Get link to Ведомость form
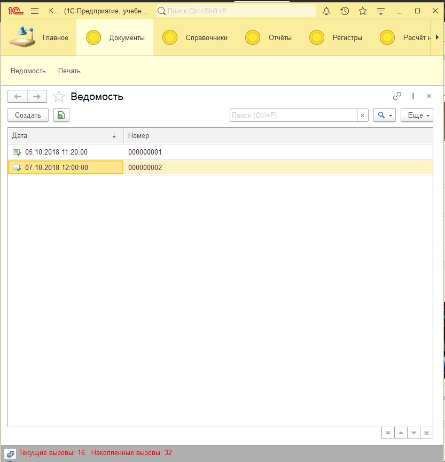The image size is (445, 462). pyautogui.click(x=397, y=96)
